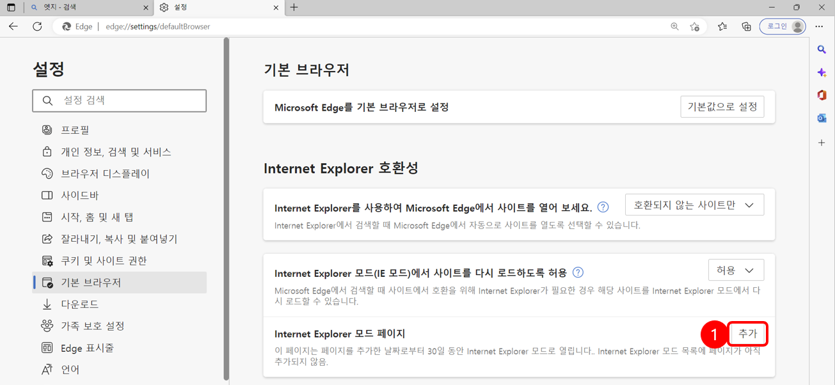Screen dimensions: 835x385
Task: Open the 허용 dropdown for IE mode
Action: point(736,270)
